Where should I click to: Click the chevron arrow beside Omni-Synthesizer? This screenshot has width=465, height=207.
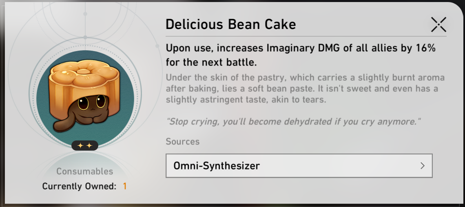[x=423, y=166]
